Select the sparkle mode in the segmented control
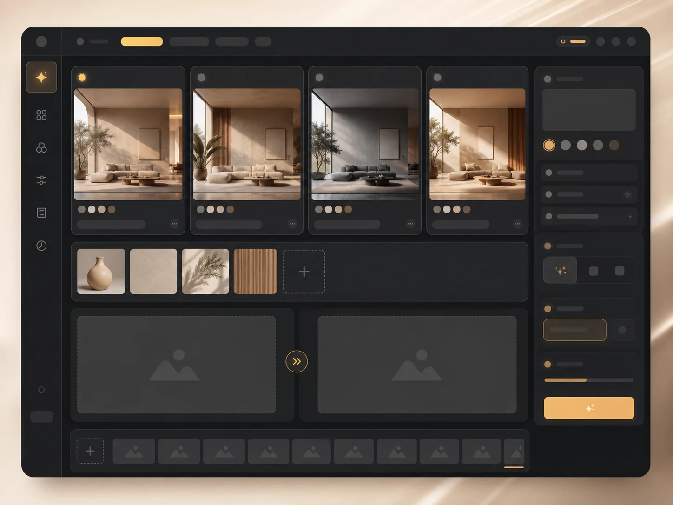Viewport: 673px width, 505px height. [561, 270]
